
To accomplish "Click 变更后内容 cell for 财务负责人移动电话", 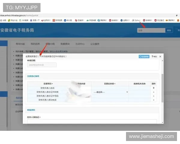I will coord(110,100).
